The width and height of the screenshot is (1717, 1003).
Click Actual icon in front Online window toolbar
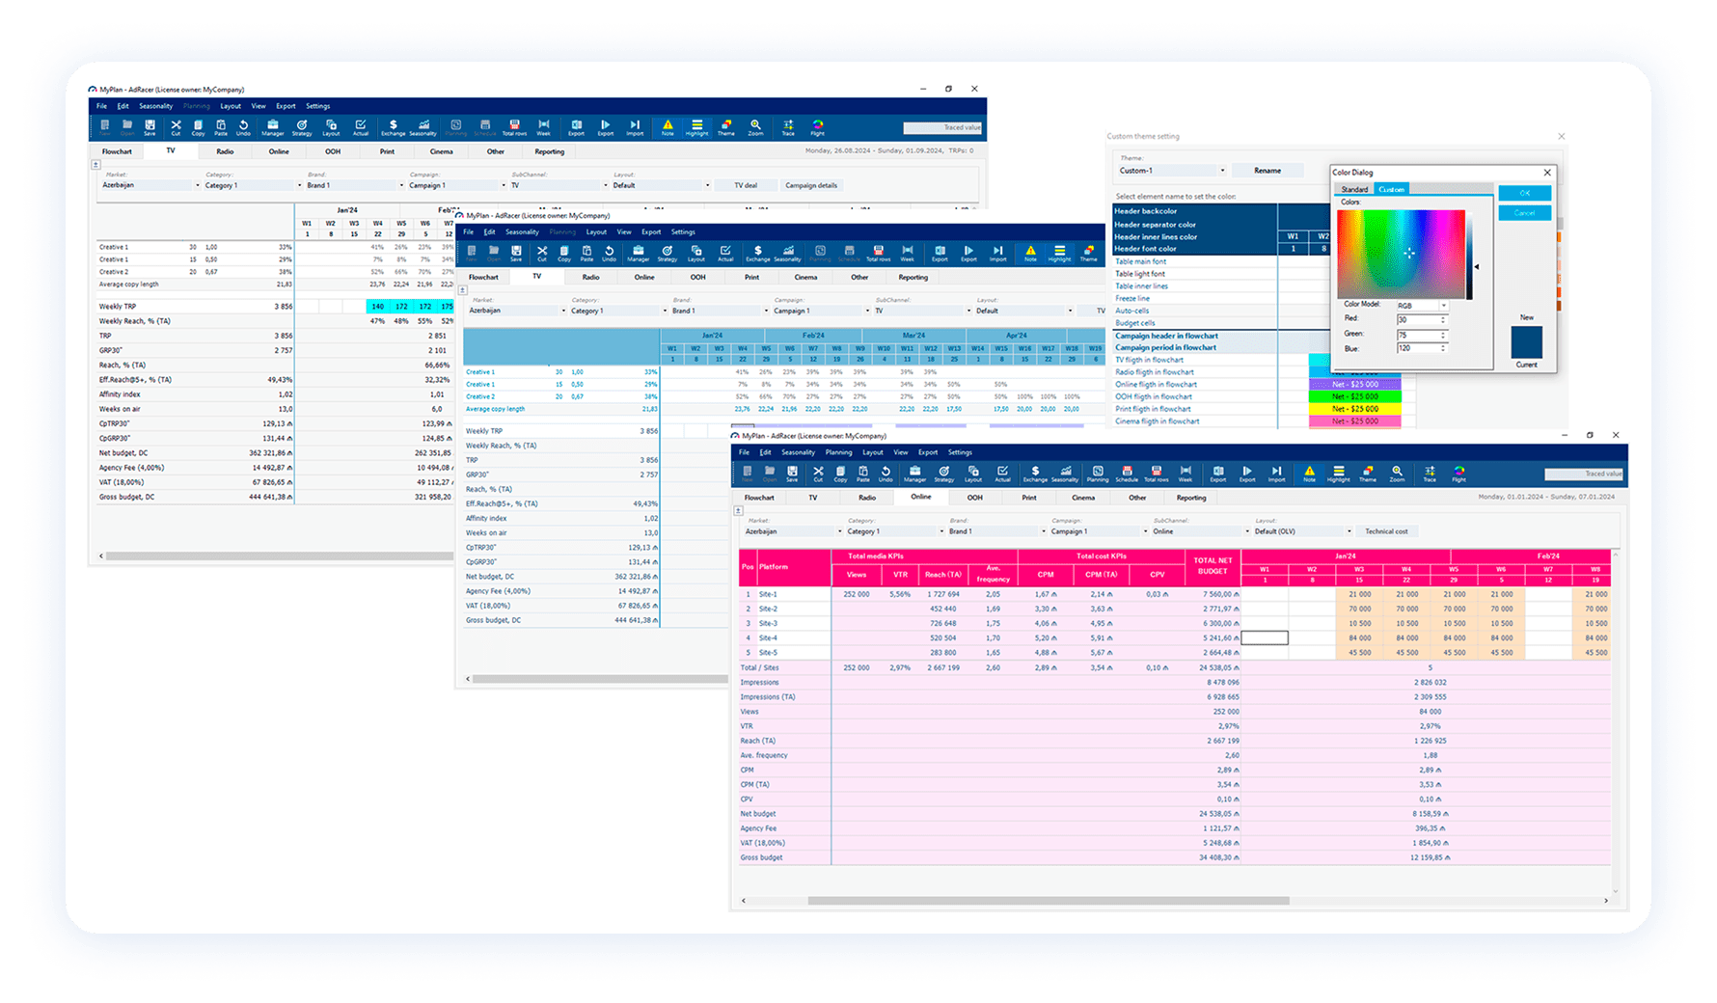click(x=1002, y=473)
